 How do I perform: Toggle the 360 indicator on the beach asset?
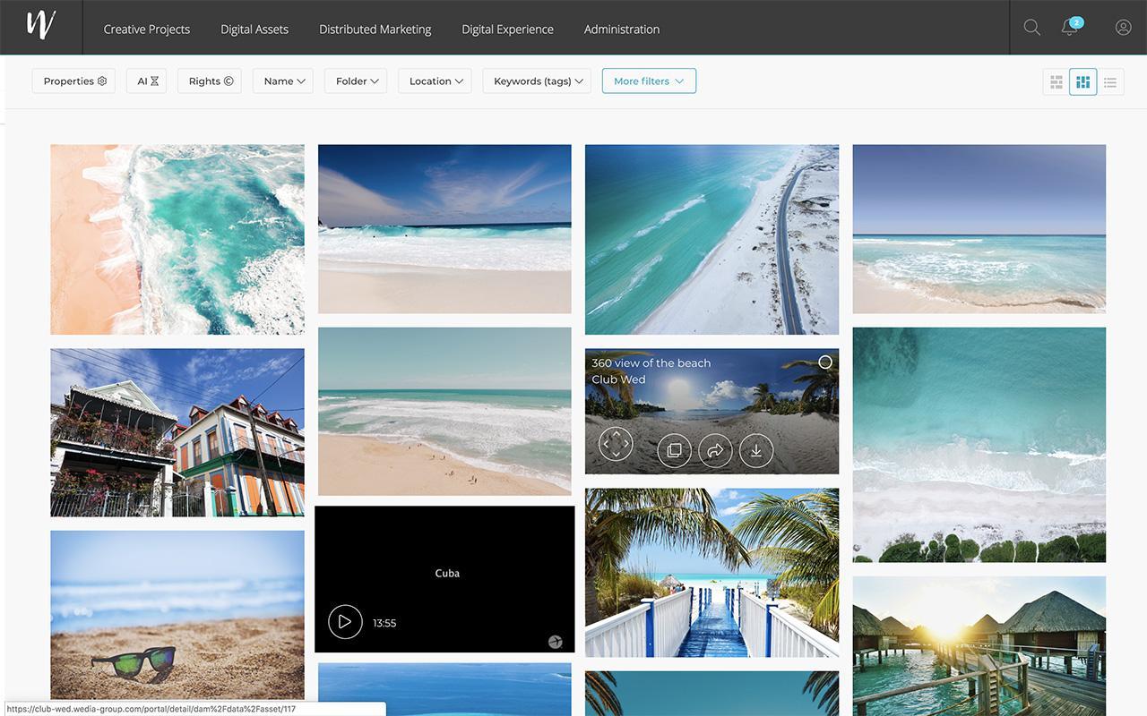[824, 362]
